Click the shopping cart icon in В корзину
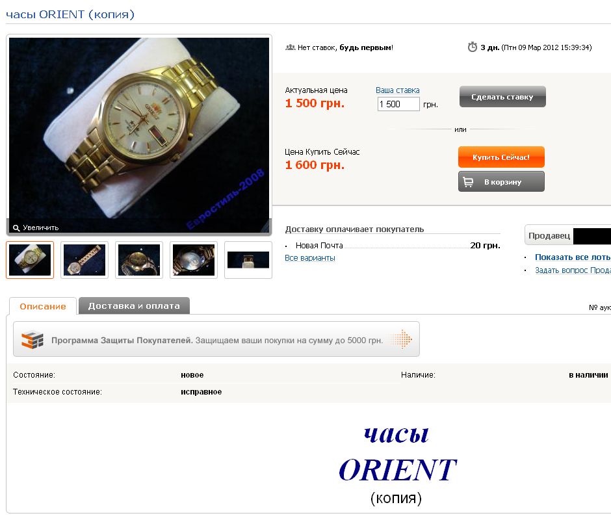 468,182
